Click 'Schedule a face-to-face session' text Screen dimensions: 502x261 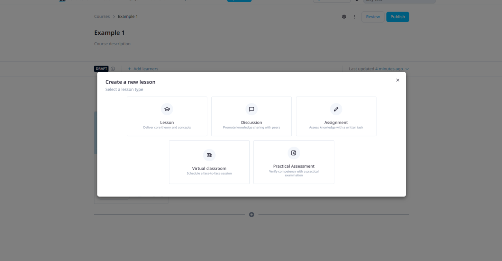tap(209, 174)
